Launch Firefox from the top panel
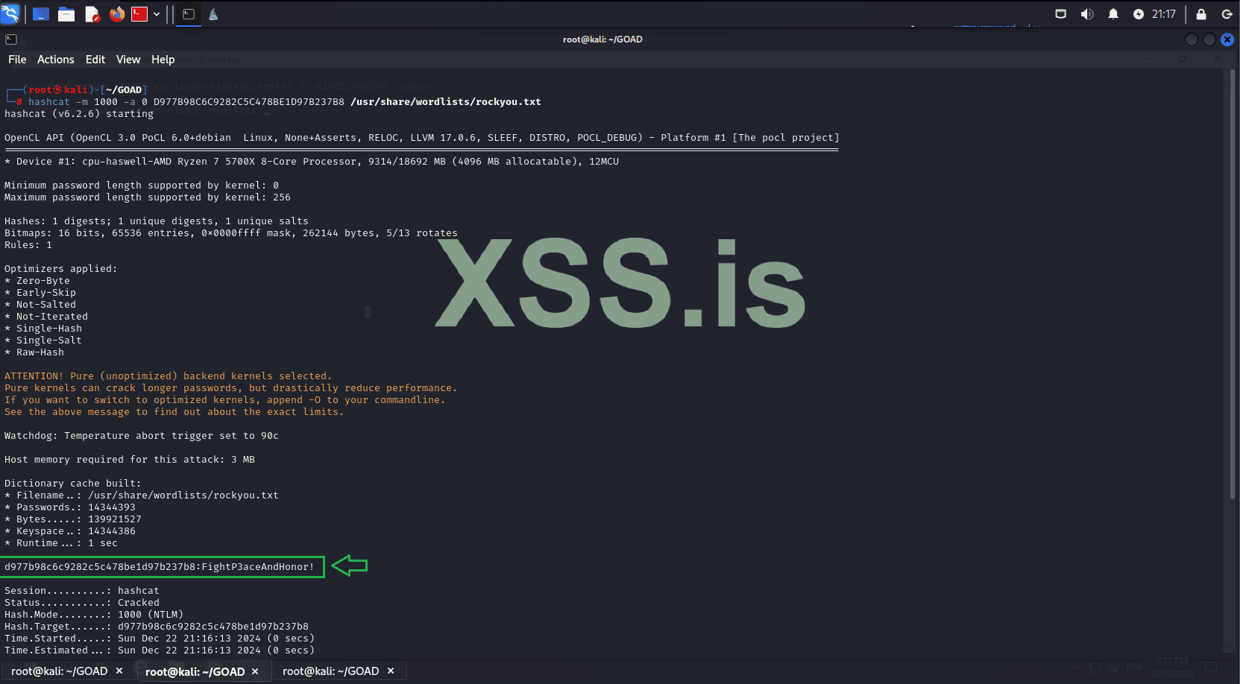 (117, 14)
